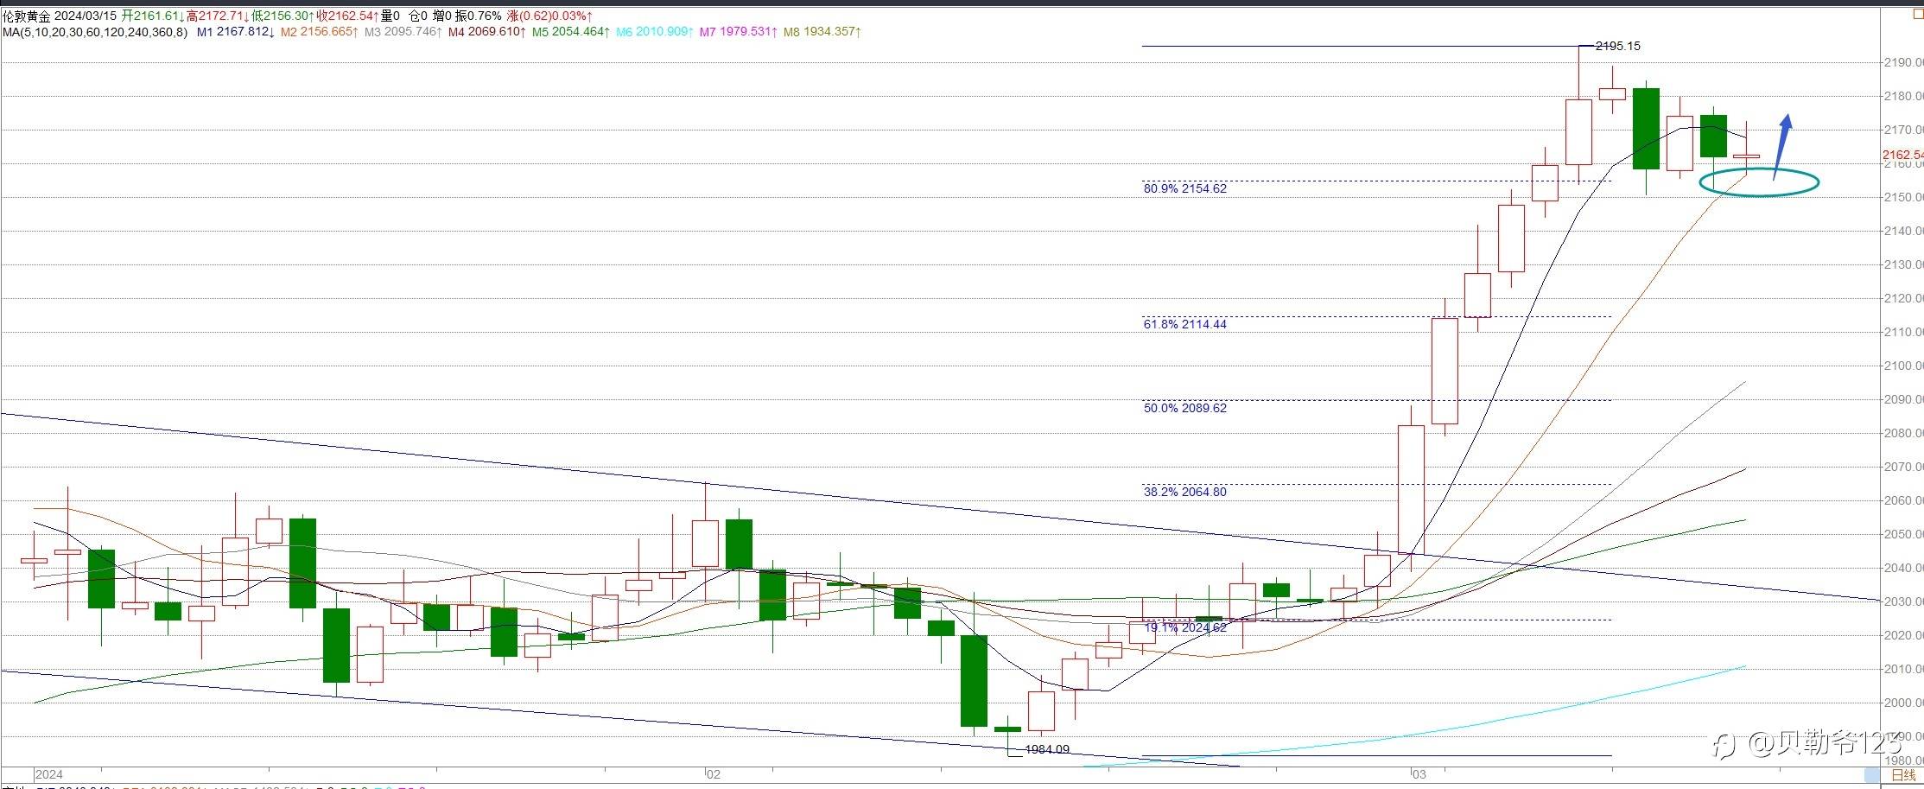Select the 61.8% 2114.44 Fibonacci level label
This screenshot has height=789, width=1924.
pos(1185,324)
